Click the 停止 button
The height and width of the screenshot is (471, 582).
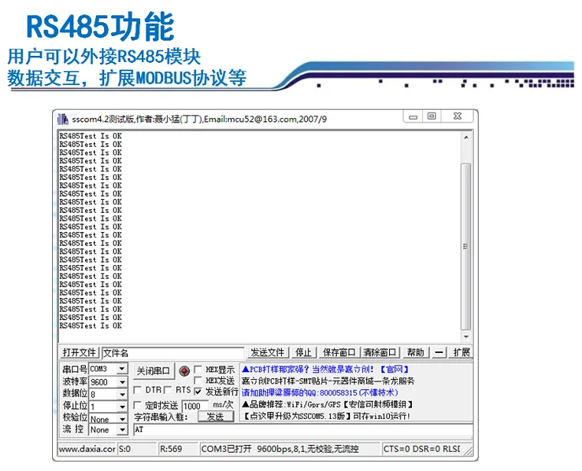pyautogui.click(x=303, y=352)
